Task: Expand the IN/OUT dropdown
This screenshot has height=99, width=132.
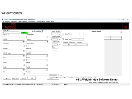Action: (x=47, y=55)
